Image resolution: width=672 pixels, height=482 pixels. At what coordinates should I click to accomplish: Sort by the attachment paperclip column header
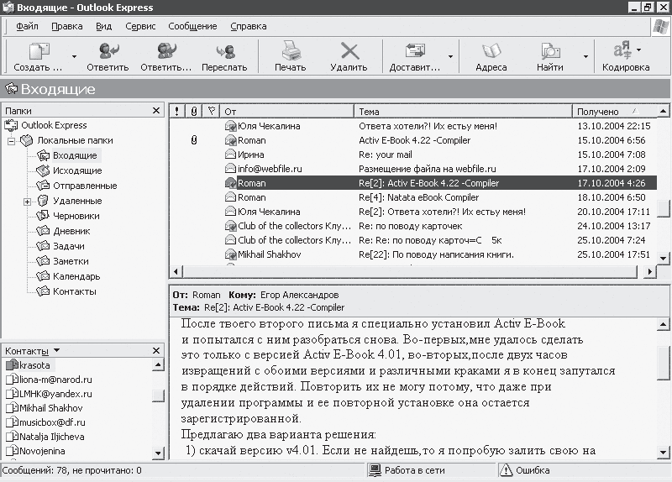[x=194, y=111]
